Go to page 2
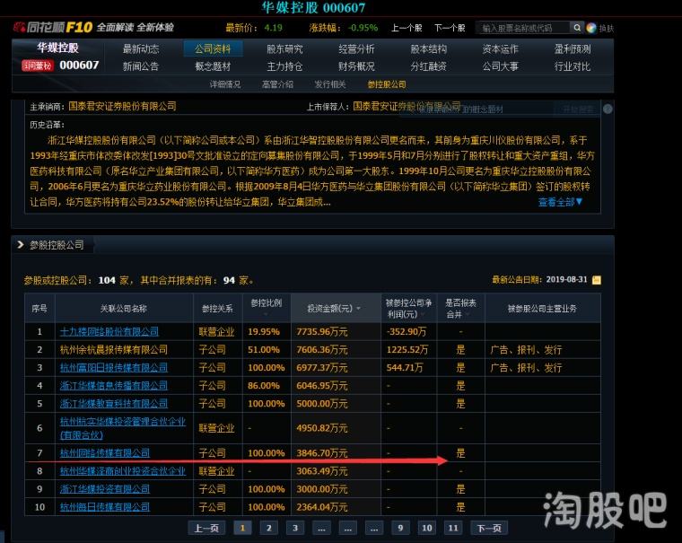 (x=269, y=529)
